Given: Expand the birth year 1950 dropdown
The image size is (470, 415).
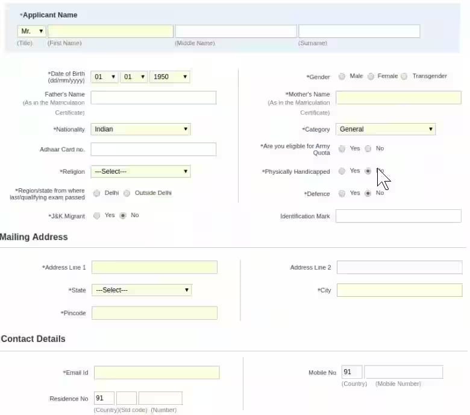Looking at the screenshot, I should tap(169, 77).
